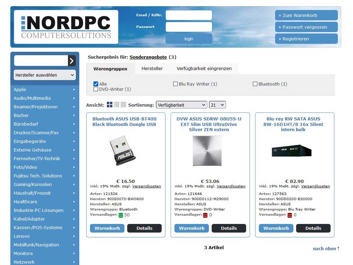Click the Sonderangebote search result link
353x265 pixels.
(148, 57)
